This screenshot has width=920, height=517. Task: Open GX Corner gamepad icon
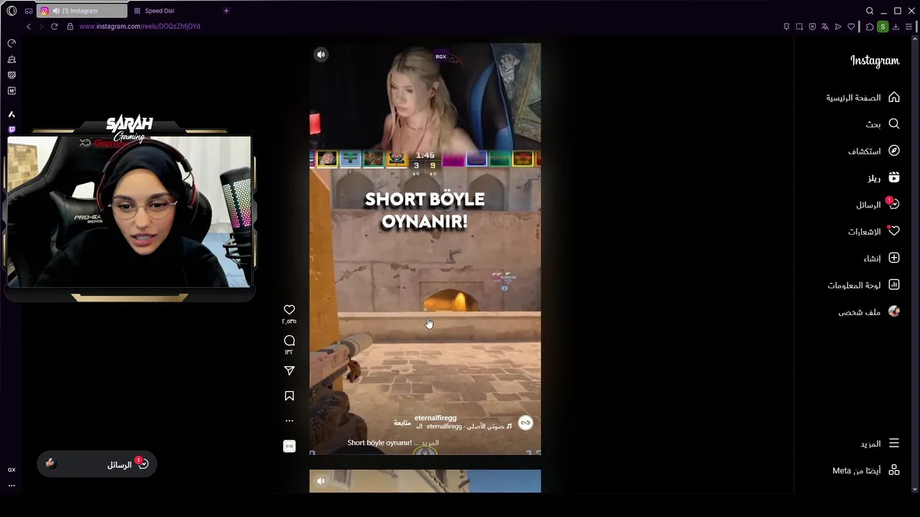29,11
